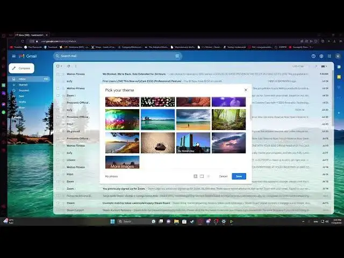344x258 pixels.
Task: Select text background option in theme dialog
Action: click(195, 176)
